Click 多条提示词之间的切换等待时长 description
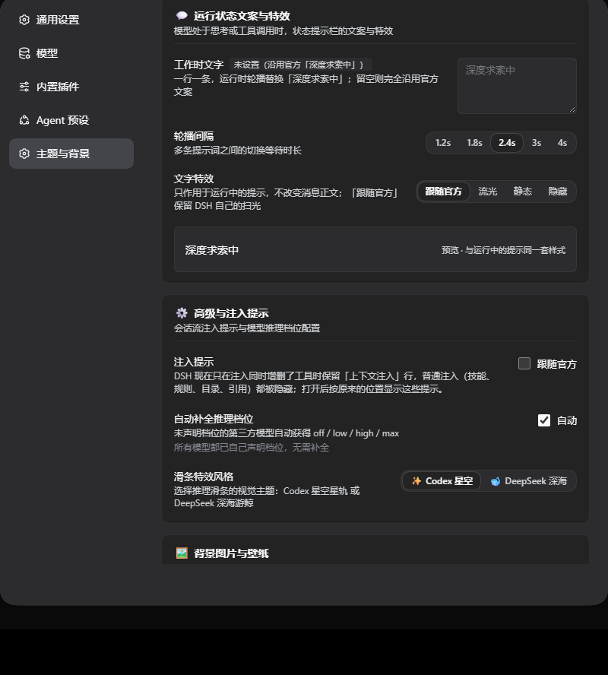The image size is (608, 675). click(x=238, y=151)
